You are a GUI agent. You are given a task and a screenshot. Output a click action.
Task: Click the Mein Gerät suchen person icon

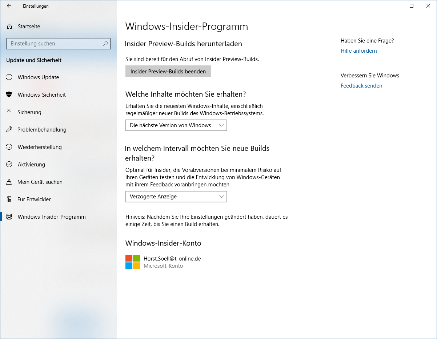coord(9,182)
